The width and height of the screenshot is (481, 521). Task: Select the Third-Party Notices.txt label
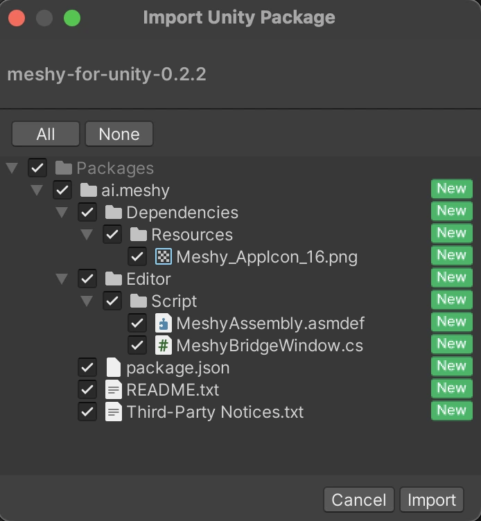coord(215,412)
